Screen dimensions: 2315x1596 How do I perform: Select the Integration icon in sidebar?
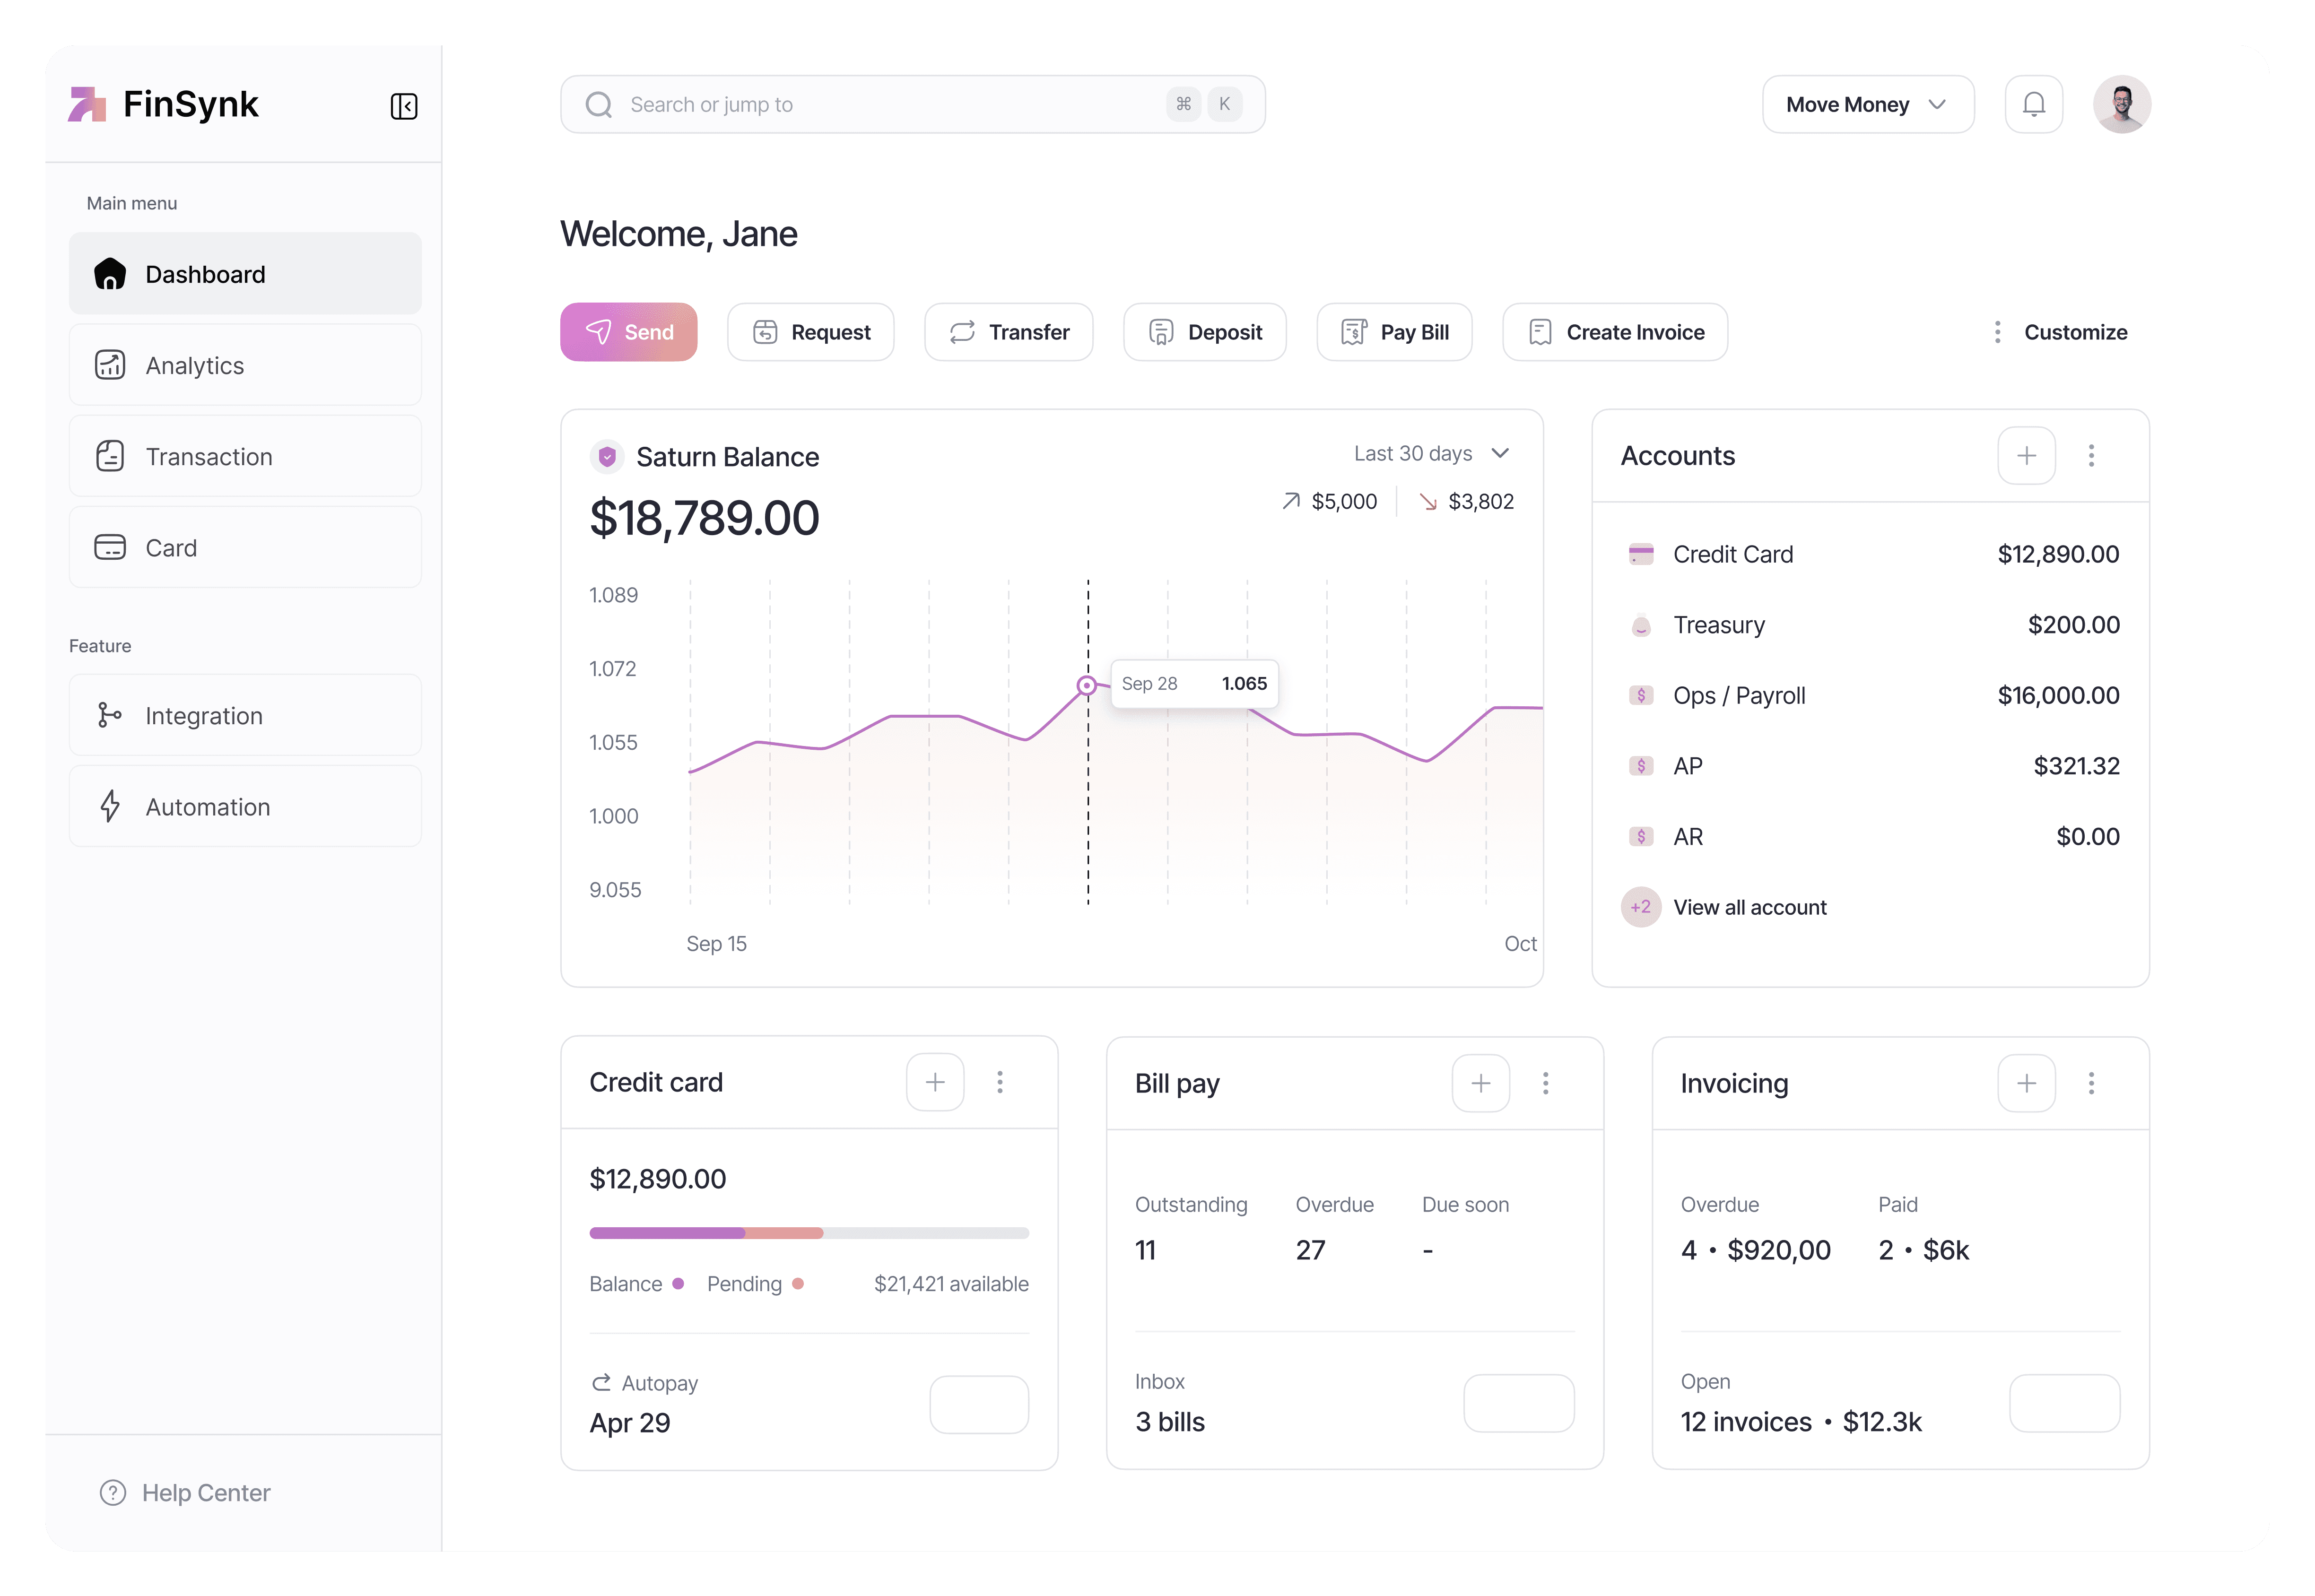pyautogui.click(x=110, y=715)
